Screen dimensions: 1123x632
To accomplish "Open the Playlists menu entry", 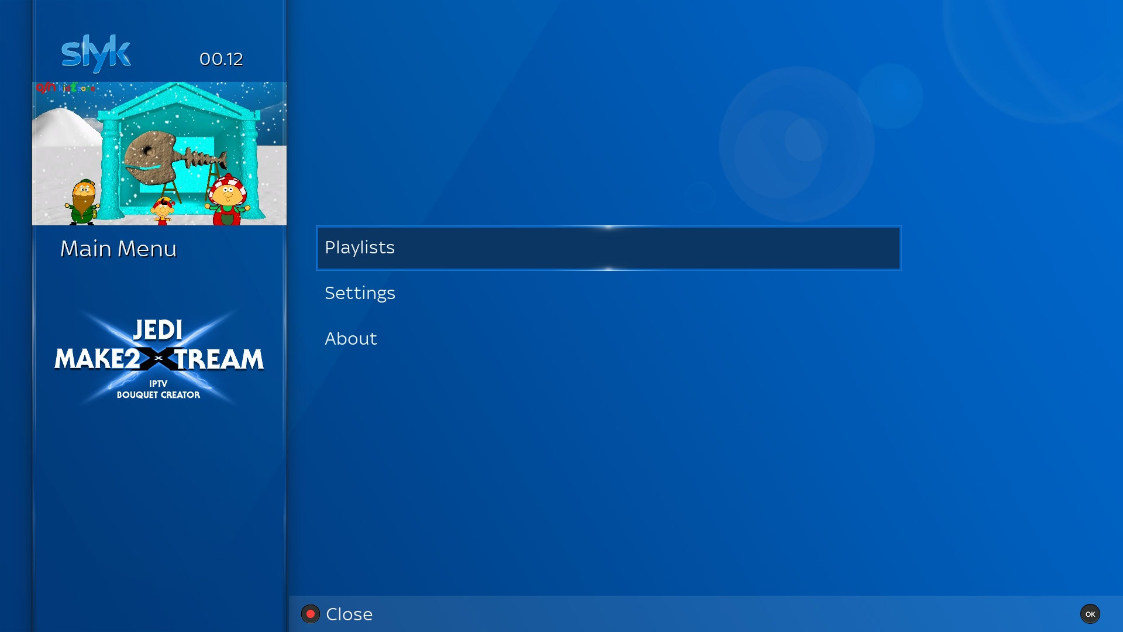I will pos(608,248).
